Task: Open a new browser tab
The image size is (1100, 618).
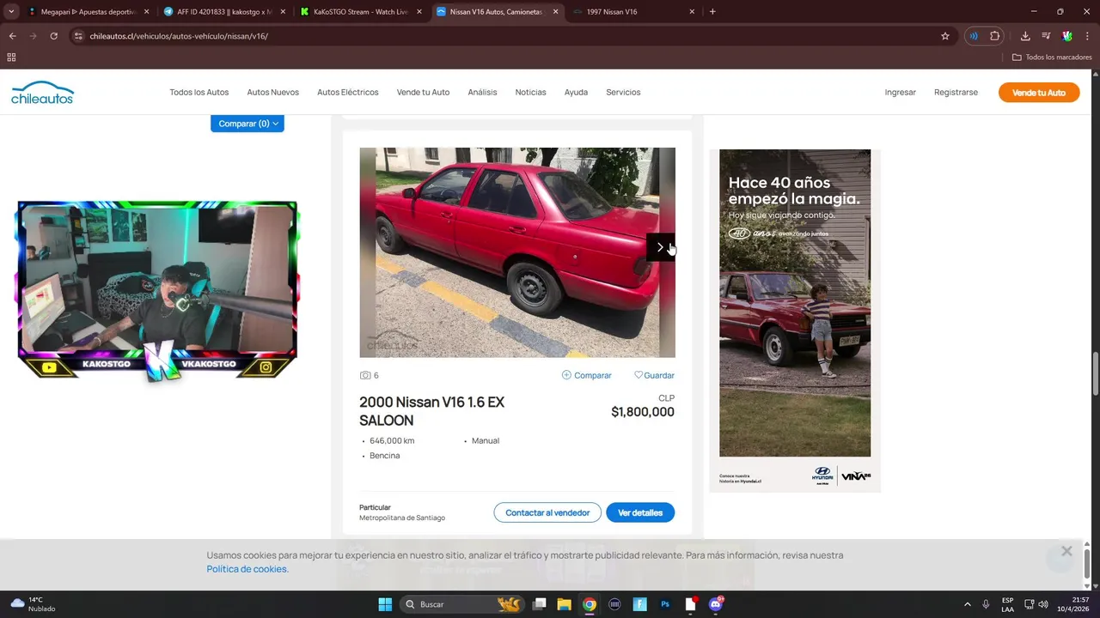Action: (712, 11)
